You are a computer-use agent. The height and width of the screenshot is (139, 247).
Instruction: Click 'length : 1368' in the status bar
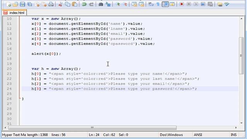tap(37, 135)
